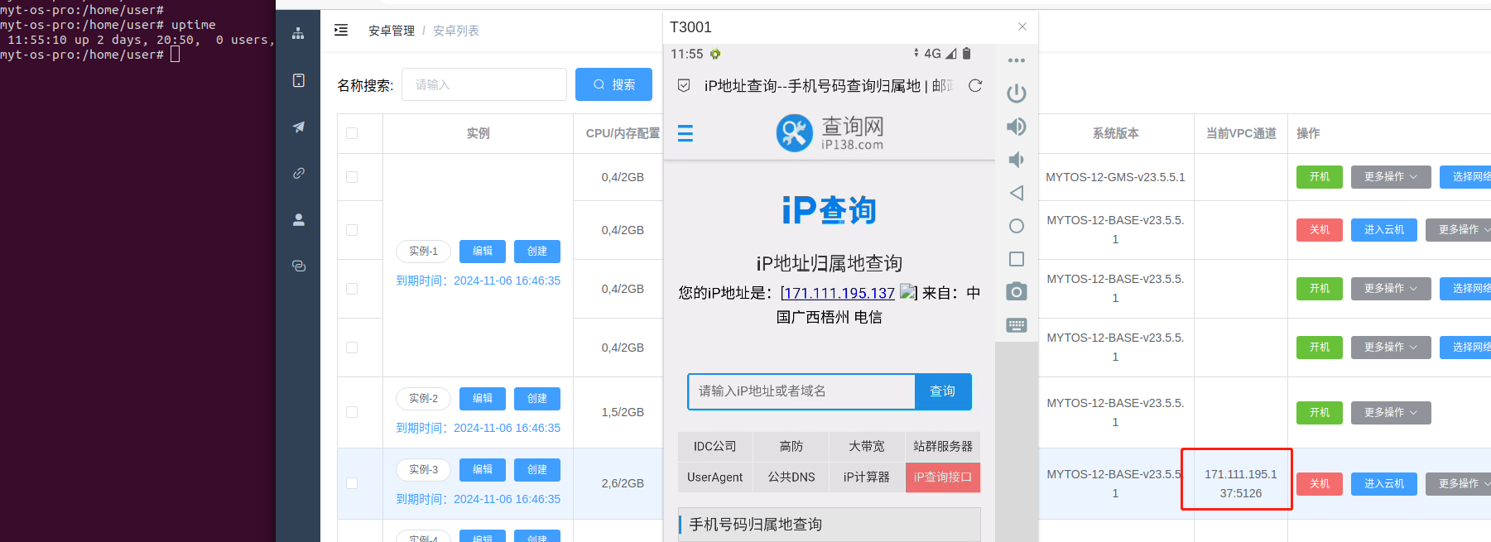Click 关机 in the 2,6/2GB row
This screenshot has width=1491, height=542.
(1320, 484)
